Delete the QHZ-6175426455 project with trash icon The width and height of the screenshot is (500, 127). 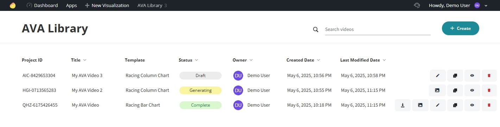[489, 105]
